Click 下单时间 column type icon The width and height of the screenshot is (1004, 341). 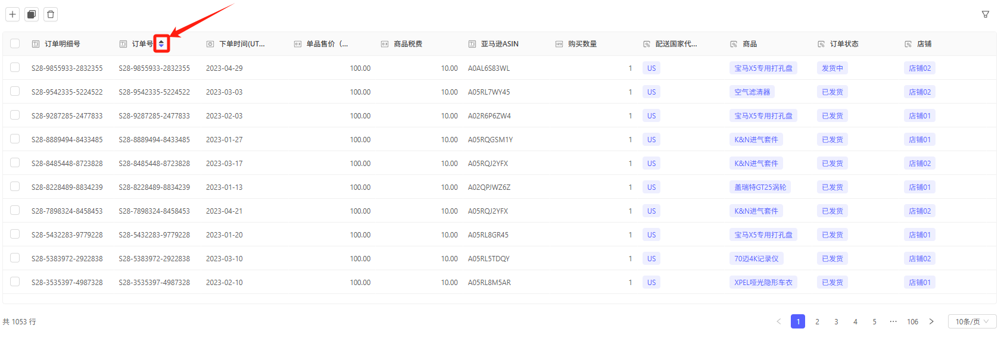point(210,44)
